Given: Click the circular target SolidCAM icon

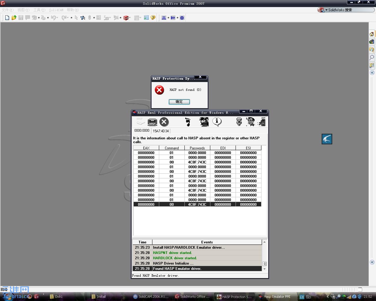Looking at the screenshot, I should [182, 18].
